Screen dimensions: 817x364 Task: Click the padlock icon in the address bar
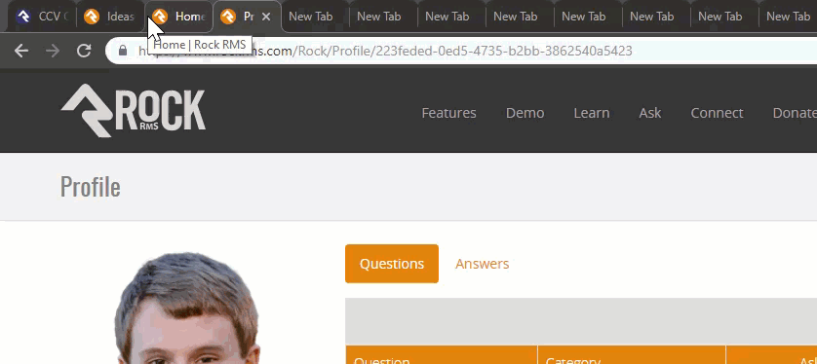coord(123,51)
